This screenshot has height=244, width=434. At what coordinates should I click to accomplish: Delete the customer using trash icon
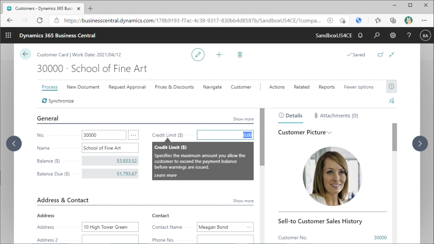point(240,55)
